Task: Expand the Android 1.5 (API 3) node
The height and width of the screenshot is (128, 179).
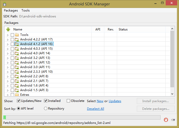Action: (x=8, y=90)
